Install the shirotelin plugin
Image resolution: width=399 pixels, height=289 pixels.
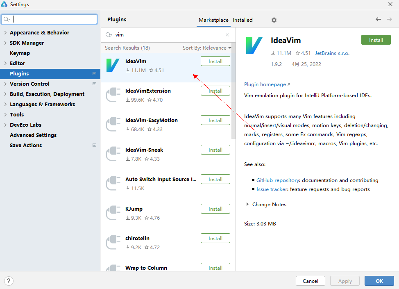[215, 238]
